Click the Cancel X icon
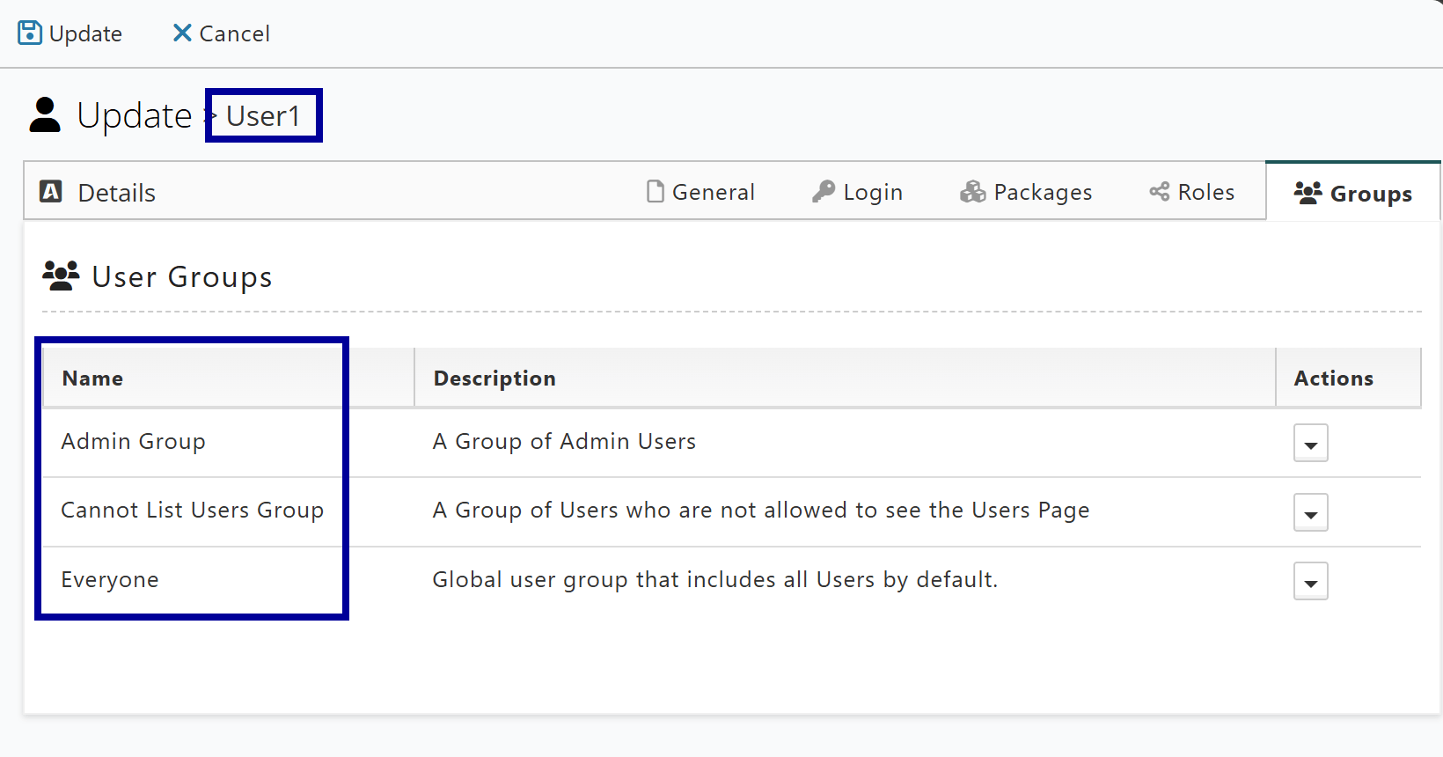The height and width of the screenshot is (757, 1443). (182, 33)
